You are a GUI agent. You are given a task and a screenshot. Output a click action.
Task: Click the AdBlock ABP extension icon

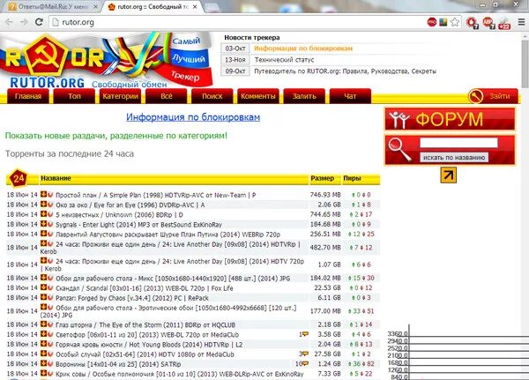tap(488, 23)
